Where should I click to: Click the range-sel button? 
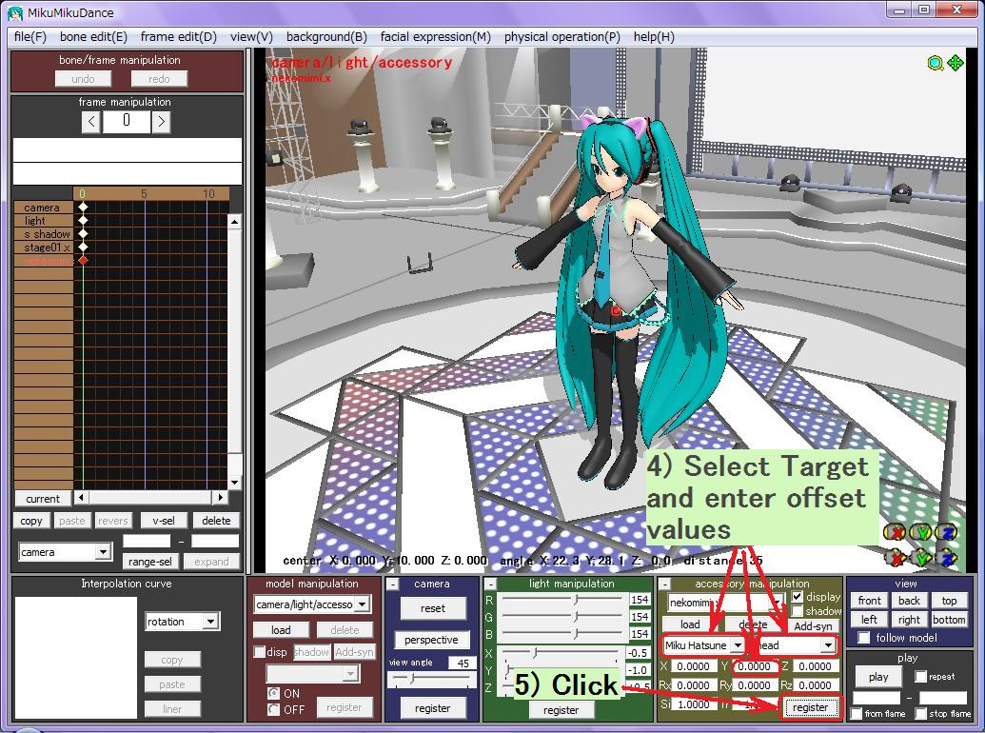tap(149, 561)
